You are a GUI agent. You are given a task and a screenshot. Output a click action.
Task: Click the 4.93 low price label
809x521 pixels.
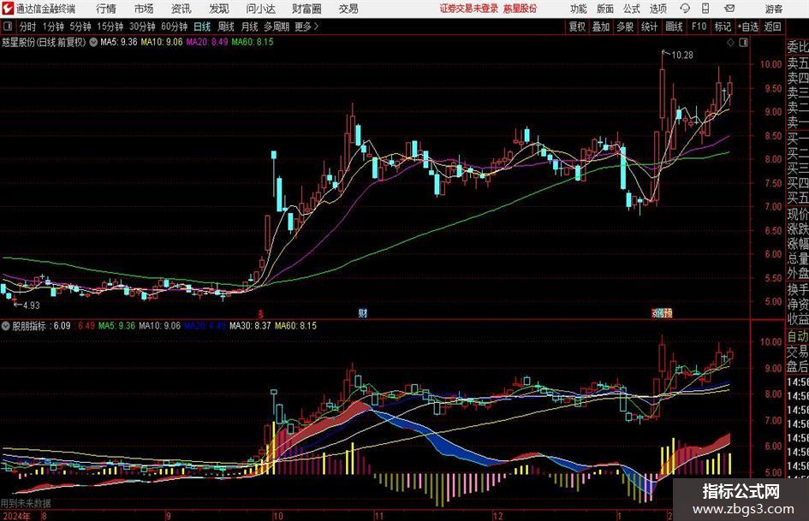coord(32,305)
